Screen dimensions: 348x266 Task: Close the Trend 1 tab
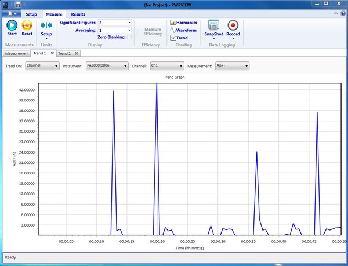[x=52, y=53]
